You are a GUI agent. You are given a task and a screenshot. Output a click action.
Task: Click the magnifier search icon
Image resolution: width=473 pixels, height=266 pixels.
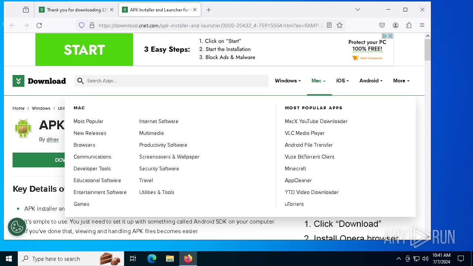(x=81, y=81)
